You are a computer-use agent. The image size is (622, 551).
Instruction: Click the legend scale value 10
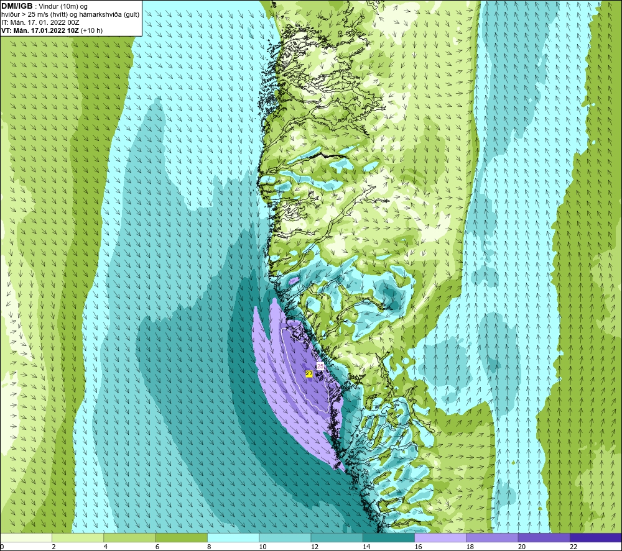pyautogui.click(x=262, y=547)
